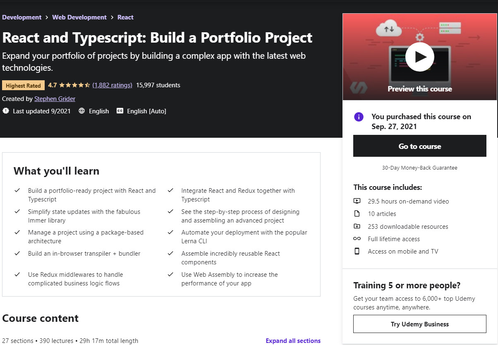Screen dimensions: 498x345
Task: Play the course preview video button
Action: 419,57
